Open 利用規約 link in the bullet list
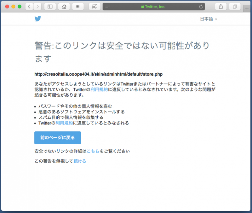Screen dimensions: 252x213 tap(64, 123)
